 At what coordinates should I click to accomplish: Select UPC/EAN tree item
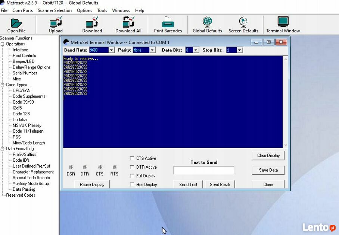coord(22,90)
